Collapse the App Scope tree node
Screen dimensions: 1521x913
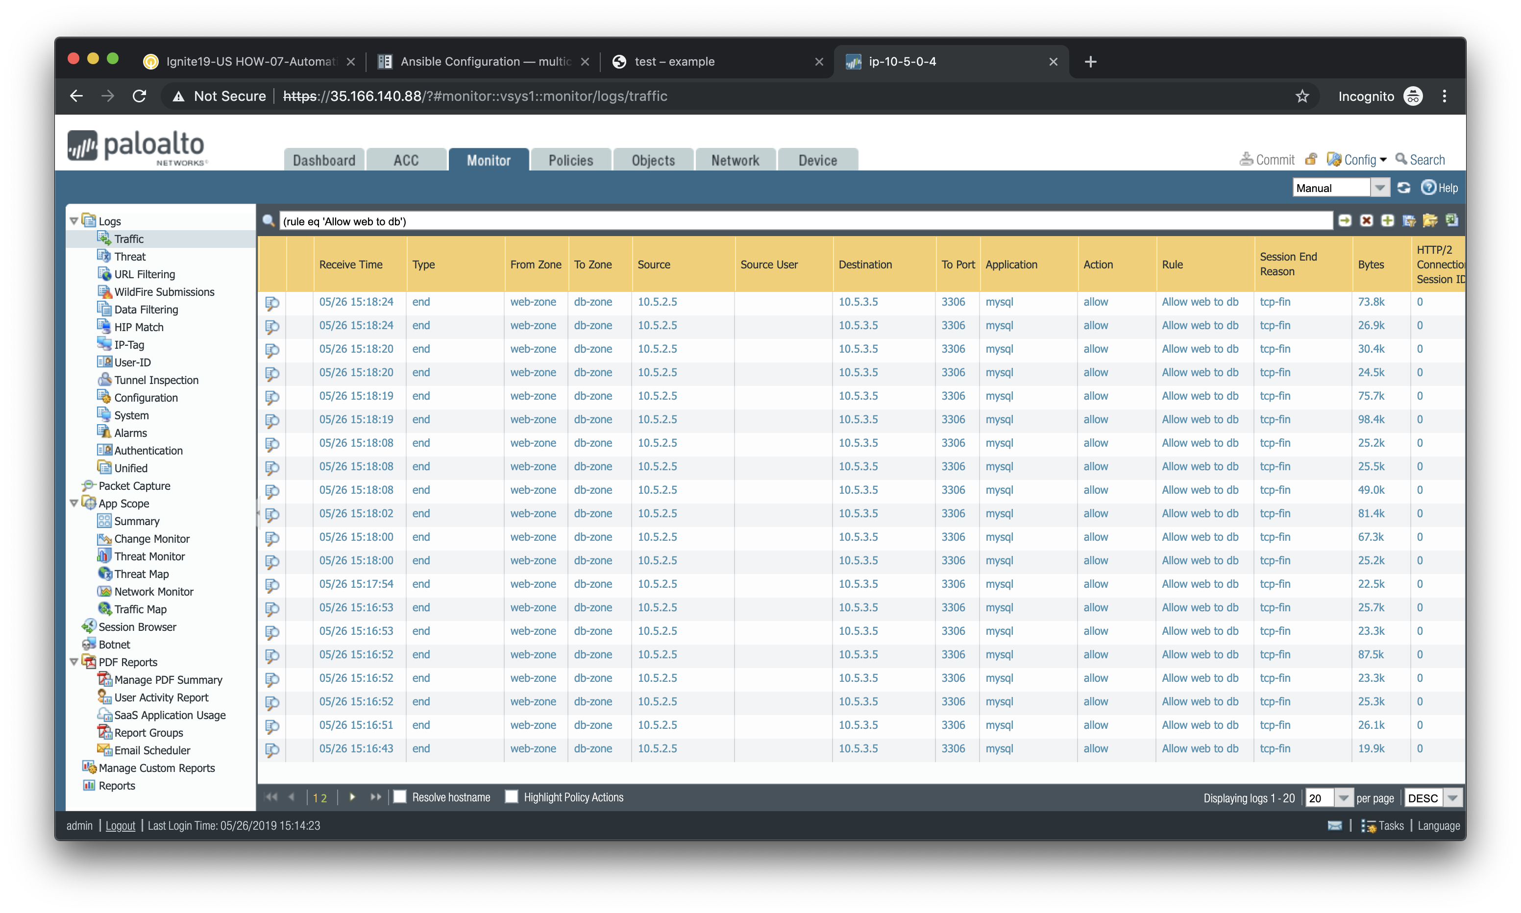[x=74, y=503]
